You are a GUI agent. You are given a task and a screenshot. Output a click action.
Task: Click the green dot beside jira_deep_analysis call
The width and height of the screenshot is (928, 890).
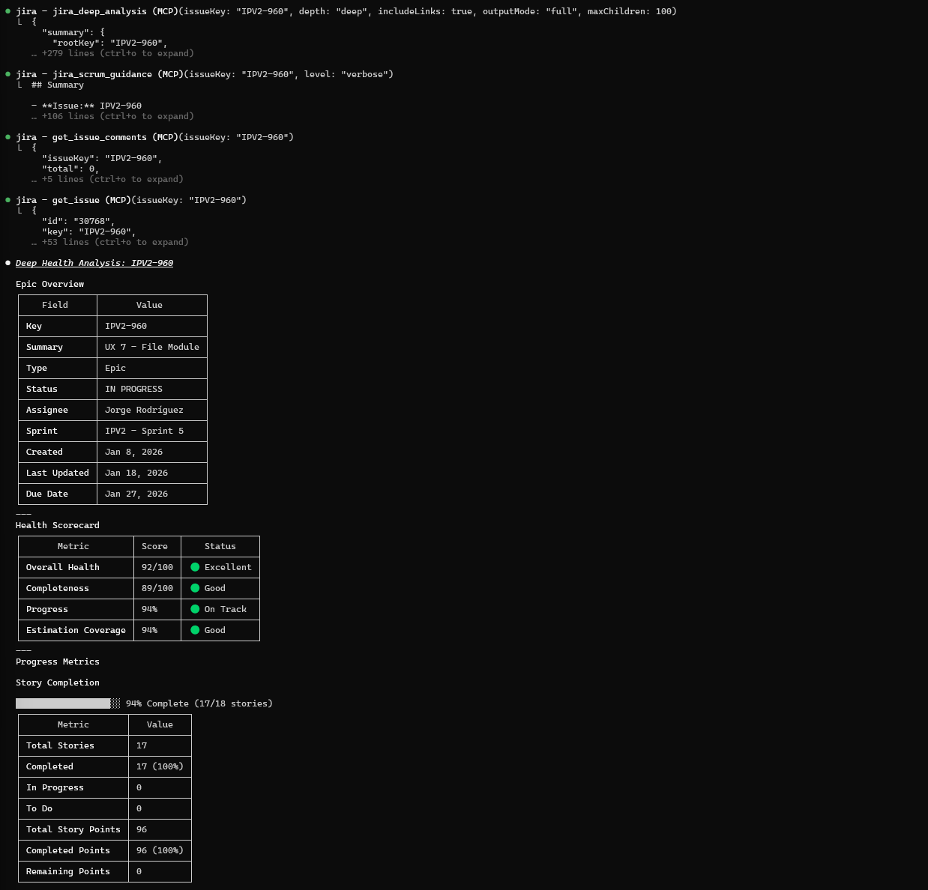[x=7, y=10]
